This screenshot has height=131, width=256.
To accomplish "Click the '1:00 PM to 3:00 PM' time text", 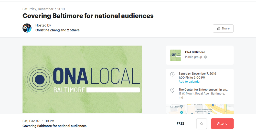I will tap(192, 78).
